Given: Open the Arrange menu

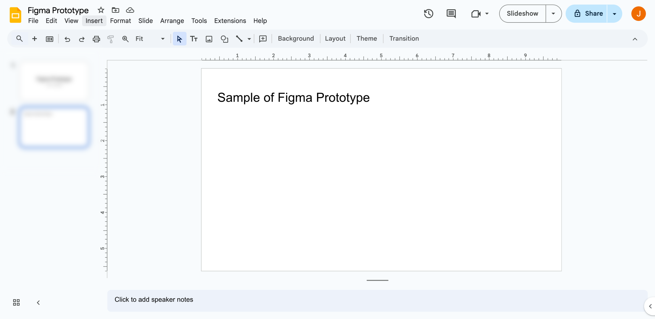Looking at the screenshot, I should [x=172, y=21].
